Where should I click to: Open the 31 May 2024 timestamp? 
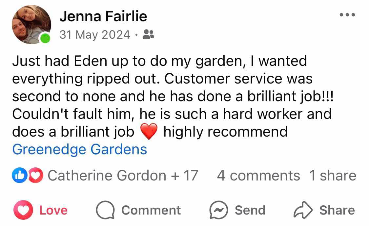coord(94,35)
